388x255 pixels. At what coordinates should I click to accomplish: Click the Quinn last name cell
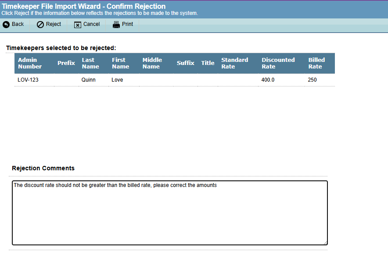[89, 80]
